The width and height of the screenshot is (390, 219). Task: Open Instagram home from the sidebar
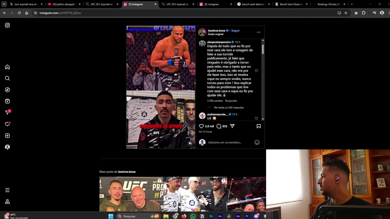click(7, 67)
